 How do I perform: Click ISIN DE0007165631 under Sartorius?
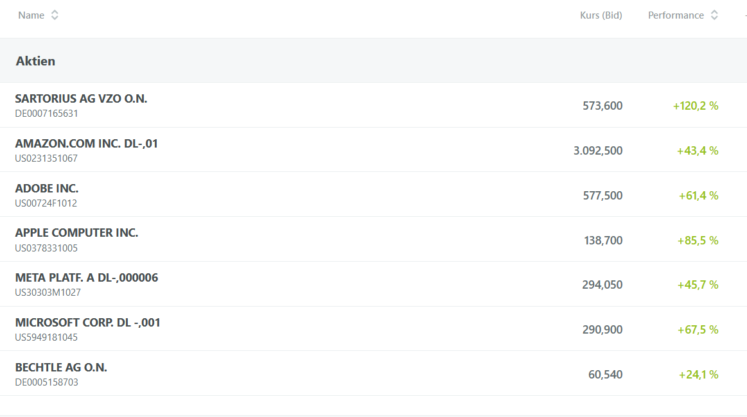(x=46, y=114)
